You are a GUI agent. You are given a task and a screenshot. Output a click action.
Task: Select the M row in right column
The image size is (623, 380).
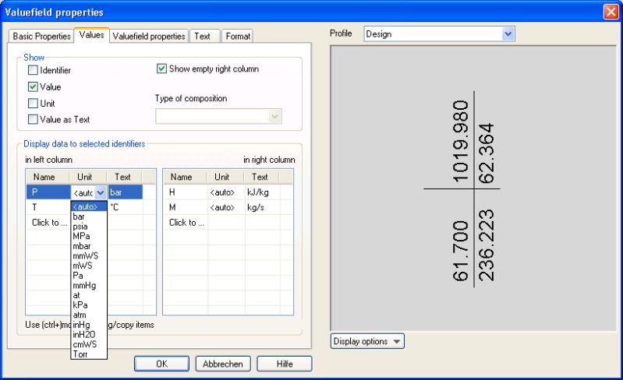point(186,207)
